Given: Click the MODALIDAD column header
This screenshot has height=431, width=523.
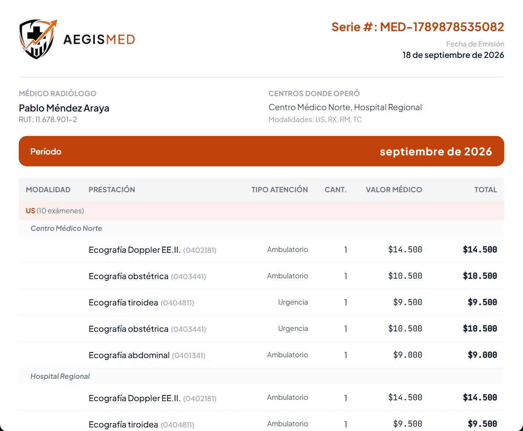Looking at the screenshot, I should pyautogui.click(x=48, y=190).
